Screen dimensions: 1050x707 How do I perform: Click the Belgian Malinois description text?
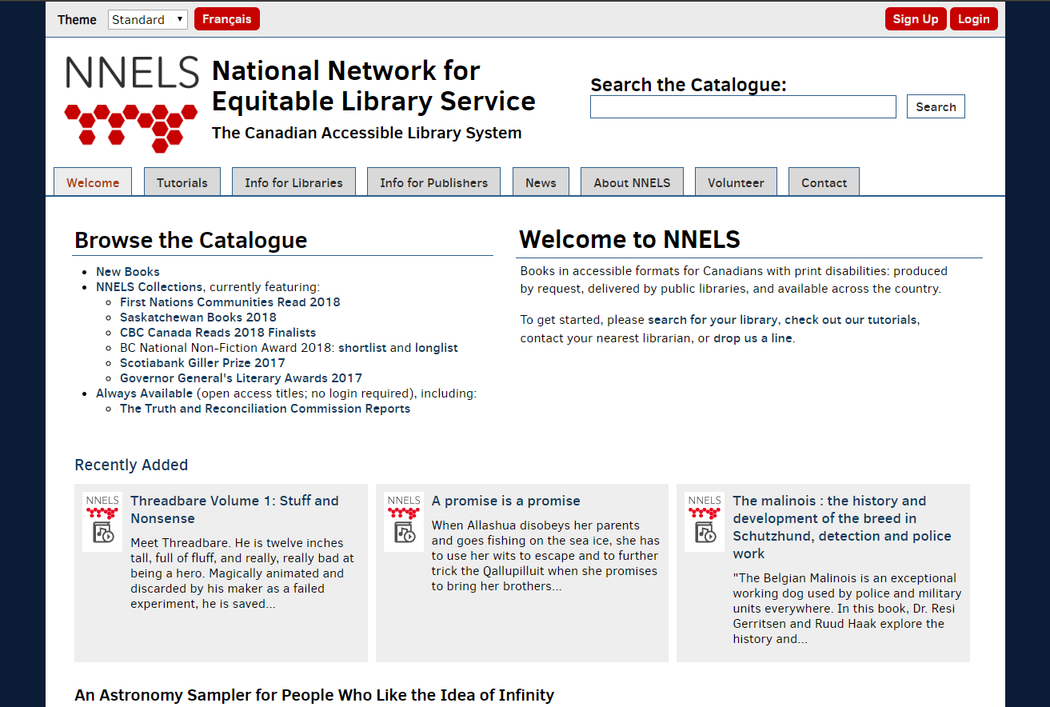coord(847,609)
